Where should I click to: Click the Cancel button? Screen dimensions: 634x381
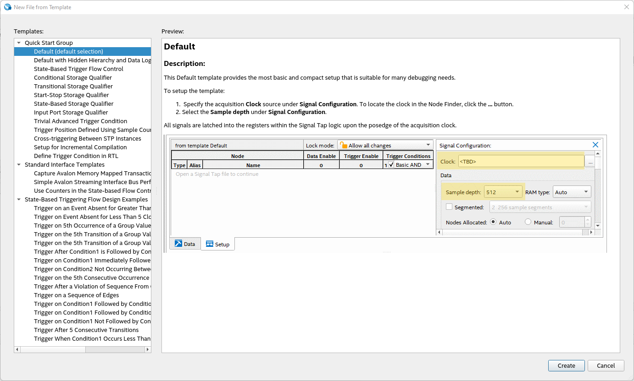coord(606,365)
